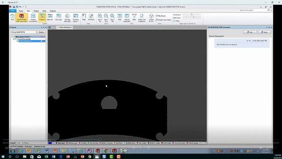Click the Start home icon in ribbon
282x159 pixels.
click(x=12, y=18)
